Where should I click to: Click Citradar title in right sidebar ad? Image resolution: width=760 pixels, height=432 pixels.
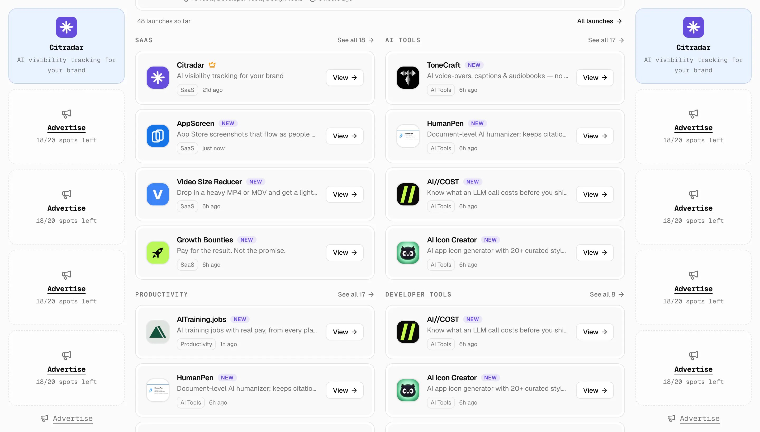(693, 48)
